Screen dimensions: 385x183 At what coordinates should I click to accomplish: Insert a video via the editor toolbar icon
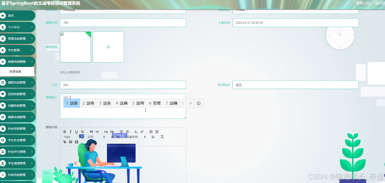tap(76, 142)
